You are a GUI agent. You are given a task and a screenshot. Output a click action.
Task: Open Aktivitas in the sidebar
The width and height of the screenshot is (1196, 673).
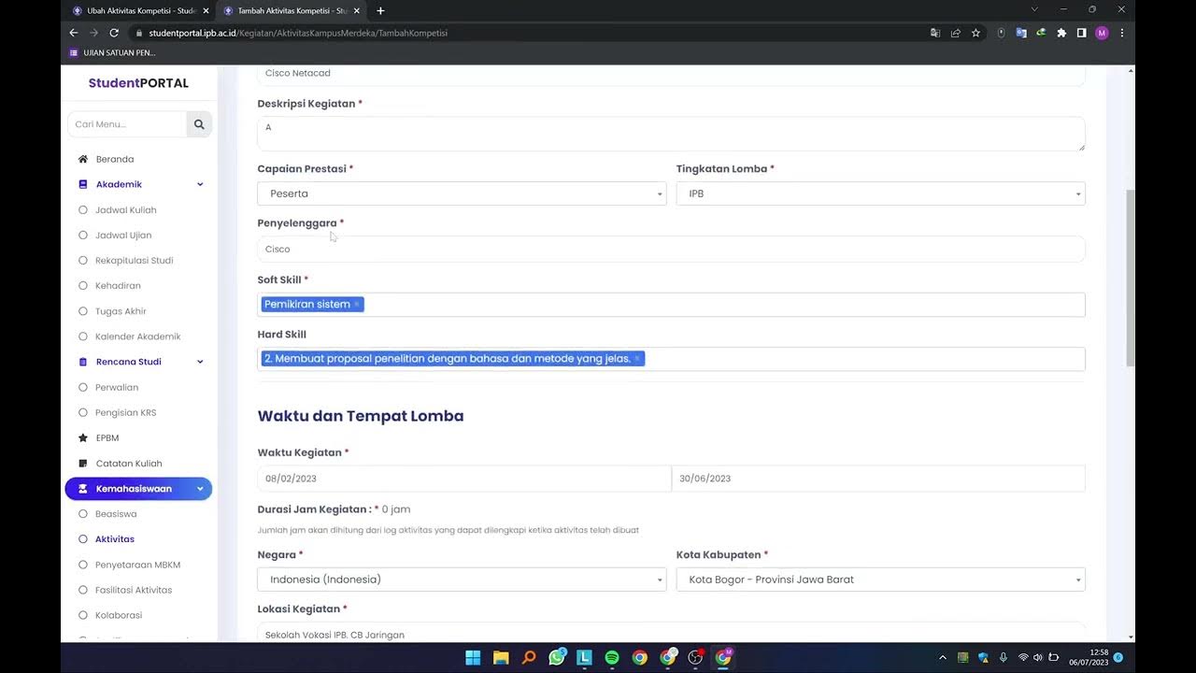pyautogui.click(x=115, y=539)
